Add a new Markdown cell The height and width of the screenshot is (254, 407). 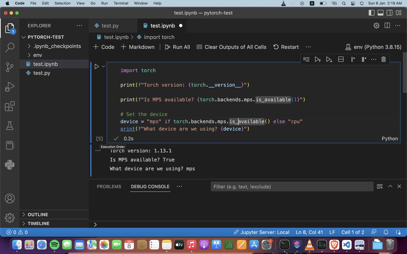pyautogui.click(x=138, y=47)
